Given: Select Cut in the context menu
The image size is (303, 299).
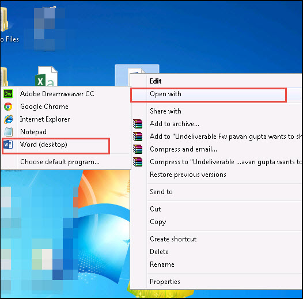Looking at the screenshot, I should pos(216,209).
